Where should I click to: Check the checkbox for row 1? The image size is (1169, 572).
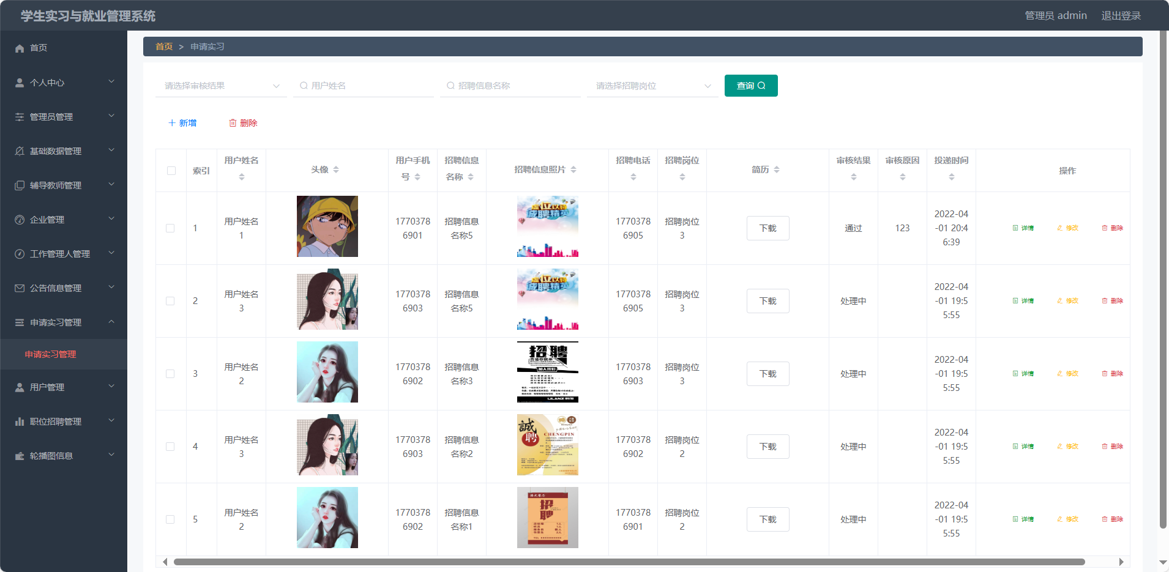coord(170,228)
